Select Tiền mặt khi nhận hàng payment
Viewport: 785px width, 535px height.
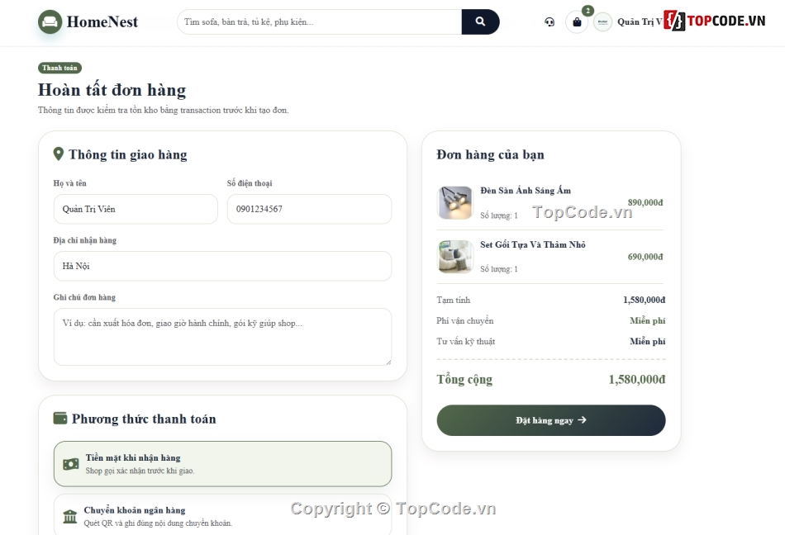223,464
